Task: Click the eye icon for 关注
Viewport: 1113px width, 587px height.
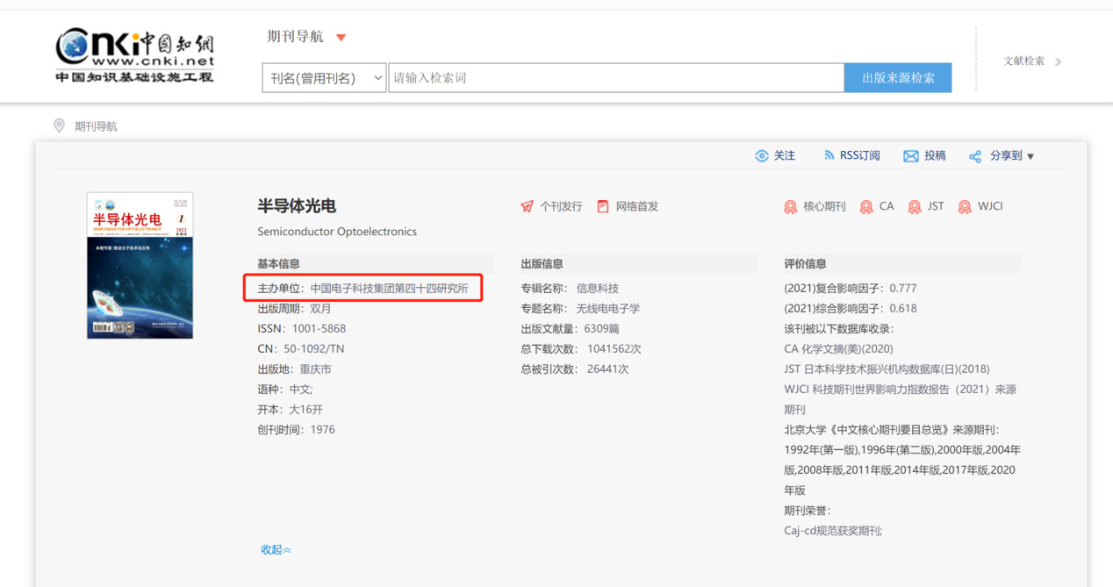Action: pos(761,156)
